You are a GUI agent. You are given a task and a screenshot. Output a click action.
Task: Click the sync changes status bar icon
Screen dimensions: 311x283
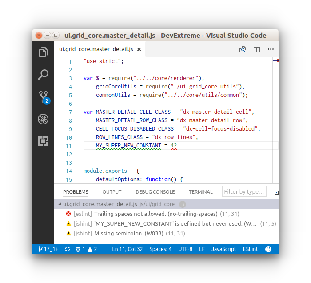[x=68, y=249]
